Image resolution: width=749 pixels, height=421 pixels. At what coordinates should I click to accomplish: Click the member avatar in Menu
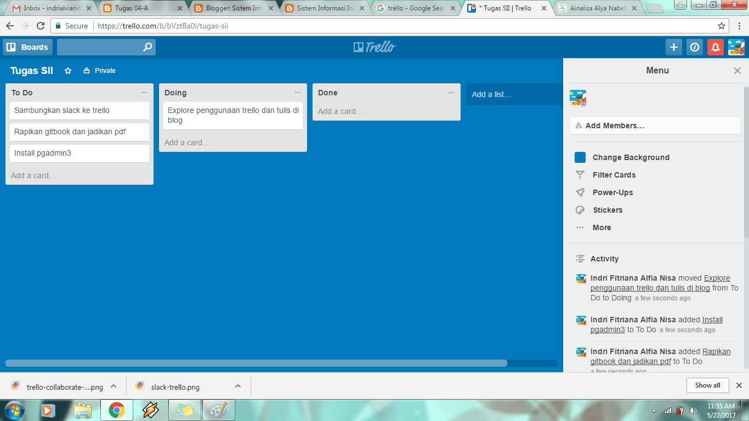(x=578, y=98)
